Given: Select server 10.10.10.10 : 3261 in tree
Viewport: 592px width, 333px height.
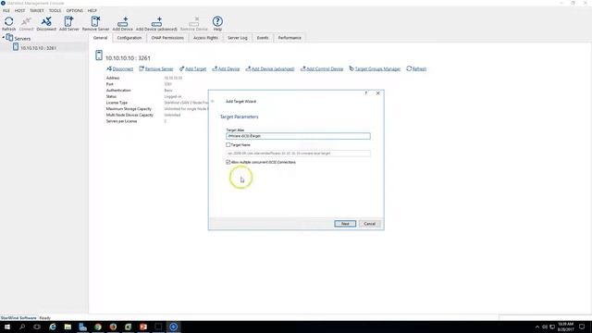Looking at the screenshot, I should click(x=38, y=48).
